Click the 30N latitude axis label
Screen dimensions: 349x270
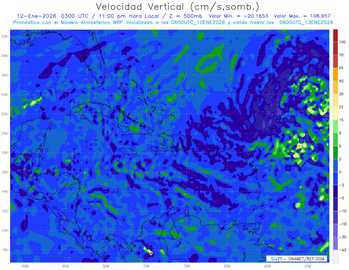pos(5,36)
